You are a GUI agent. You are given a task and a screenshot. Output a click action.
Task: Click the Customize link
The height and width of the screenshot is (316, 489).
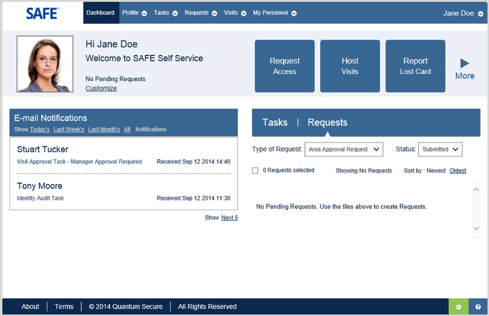[101, 88]
